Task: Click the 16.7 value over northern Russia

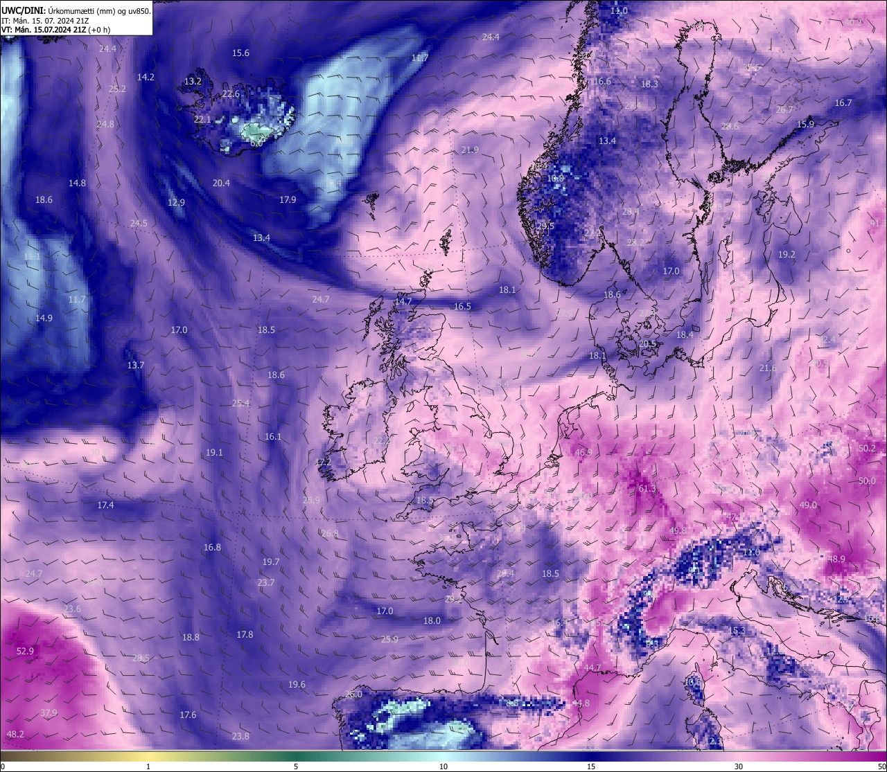Action: coord(843,103)
